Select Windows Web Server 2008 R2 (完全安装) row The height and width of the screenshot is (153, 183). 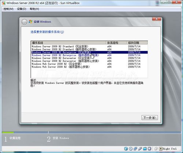point(89,64)
